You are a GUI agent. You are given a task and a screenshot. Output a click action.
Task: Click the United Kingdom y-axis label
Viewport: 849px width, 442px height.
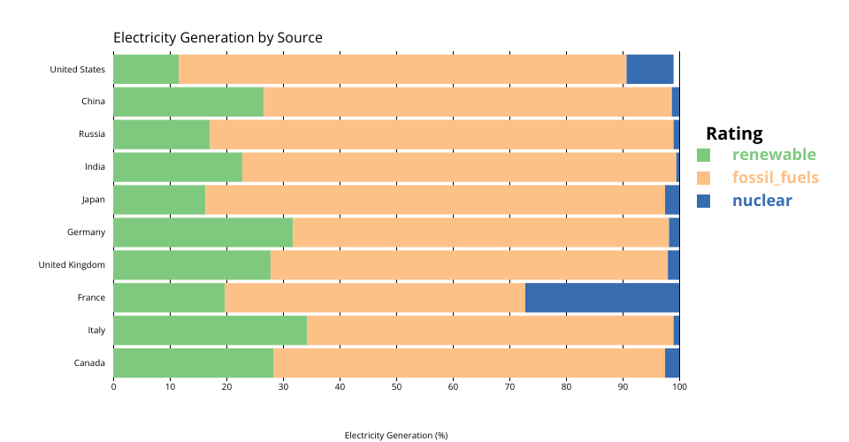pyautogui.click(x=72, y=265)
